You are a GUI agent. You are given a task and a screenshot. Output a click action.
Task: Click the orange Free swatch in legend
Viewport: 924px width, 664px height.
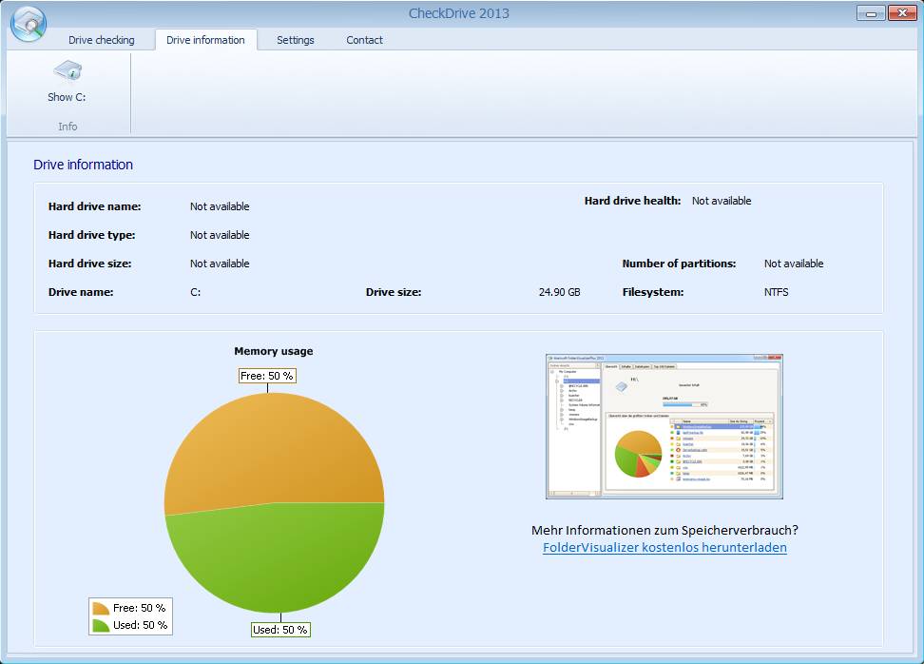coord(101,608)
